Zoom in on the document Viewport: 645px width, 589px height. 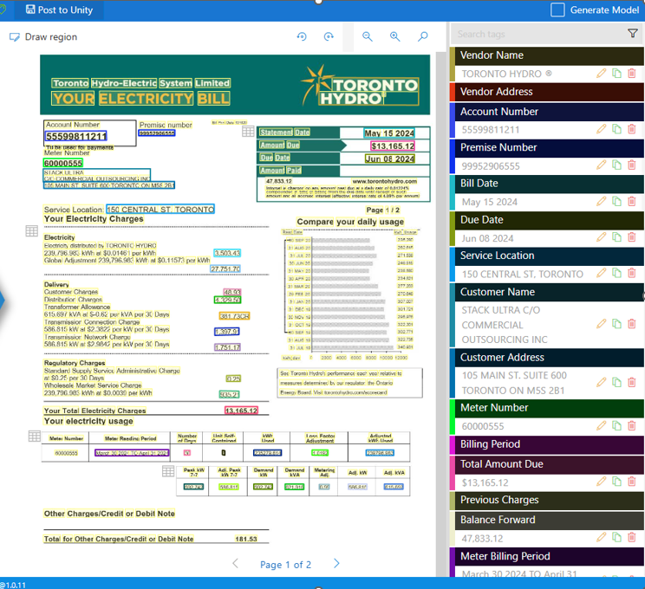395,36
